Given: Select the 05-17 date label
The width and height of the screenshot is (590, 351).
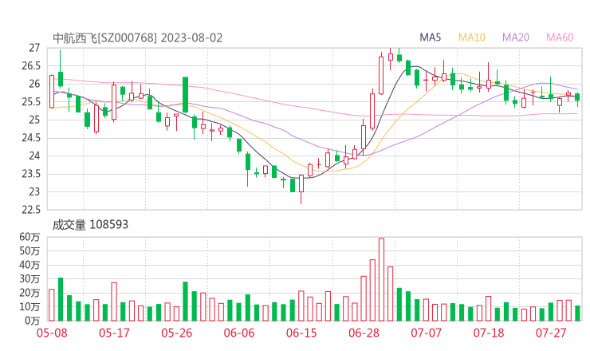Looking at the screenshot, I should [115, 333].
